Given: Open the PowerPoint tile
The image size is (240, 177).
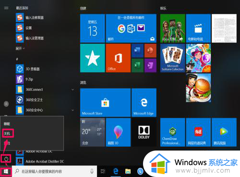Looking at the screenshot, I should (x=150, y=51).
